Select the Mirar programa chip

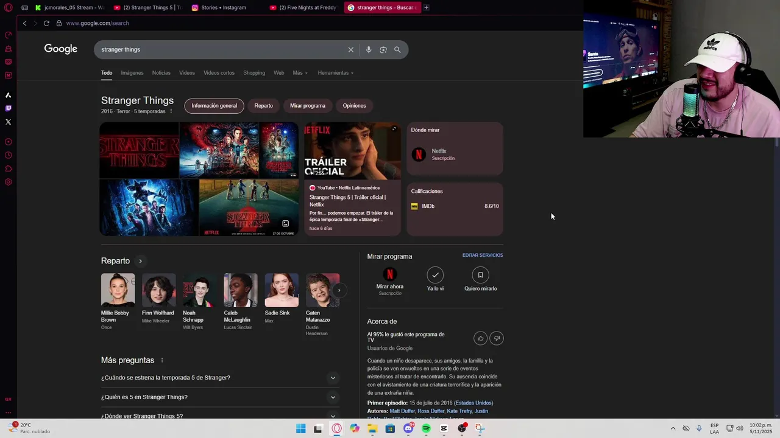click(308, 106)
